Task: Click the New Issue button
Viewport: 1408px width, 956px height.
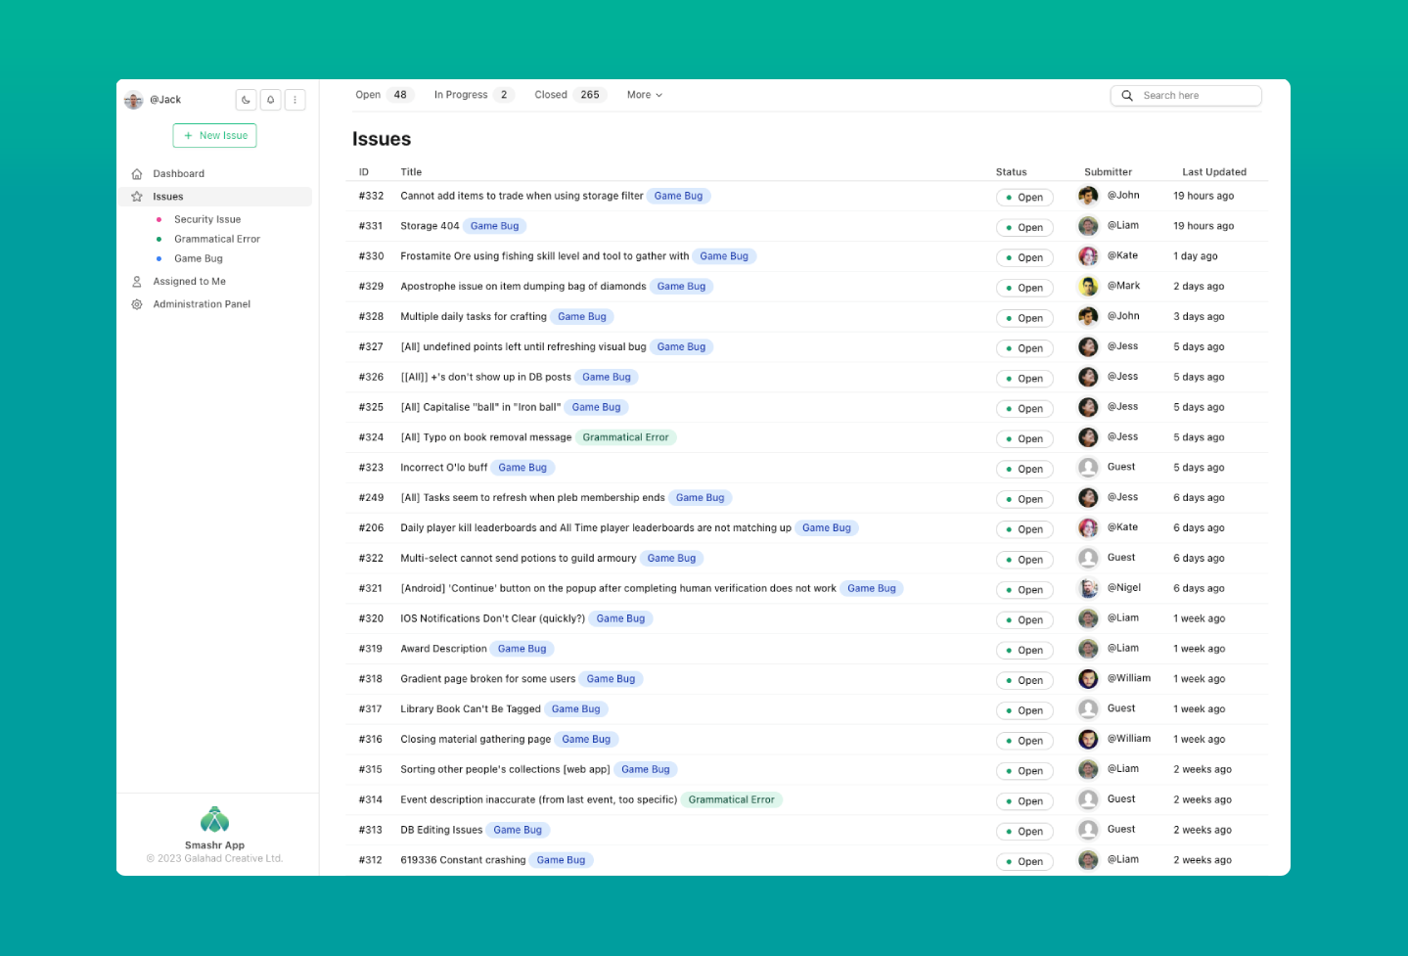Action: point(214,135)
